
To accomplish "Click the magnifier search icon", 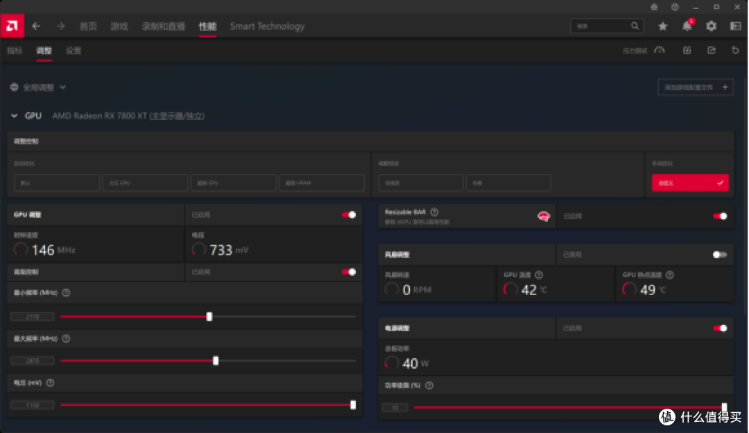I will [635, 26].
